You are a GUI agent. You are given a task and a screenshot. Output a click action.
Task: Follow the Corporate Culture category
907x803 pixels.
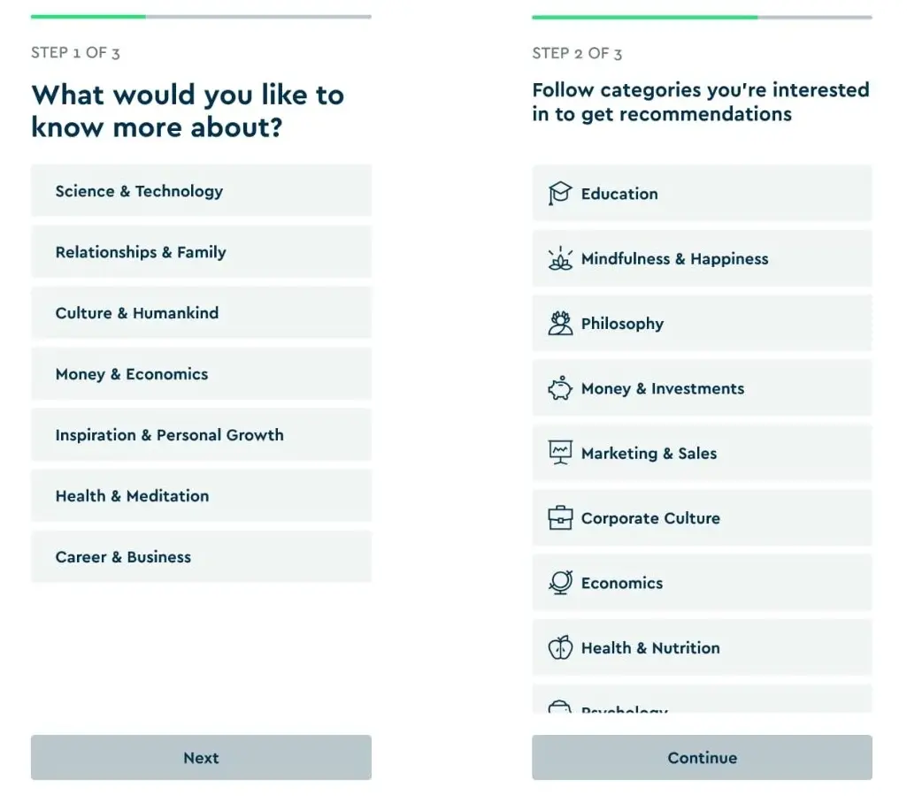(x=702, y=517)
